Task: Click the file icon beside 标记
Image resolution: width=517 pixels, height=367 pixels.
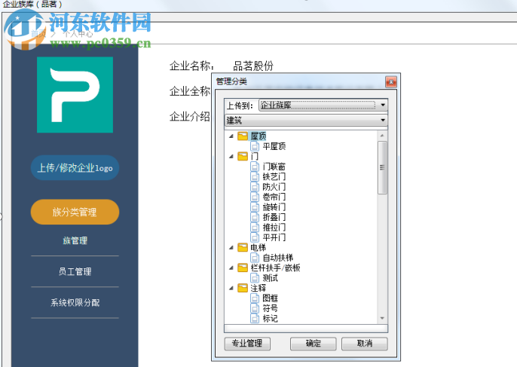Action: pyautogui.click(x=255, y=318)
